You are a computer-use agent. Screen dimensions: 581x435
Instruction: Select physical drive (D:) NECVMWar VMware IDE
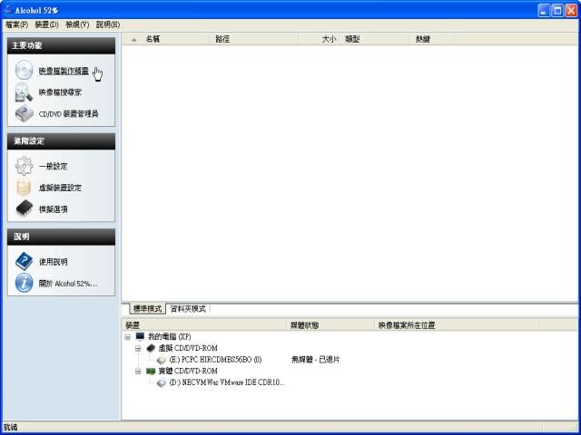click(x=226, y=382)
